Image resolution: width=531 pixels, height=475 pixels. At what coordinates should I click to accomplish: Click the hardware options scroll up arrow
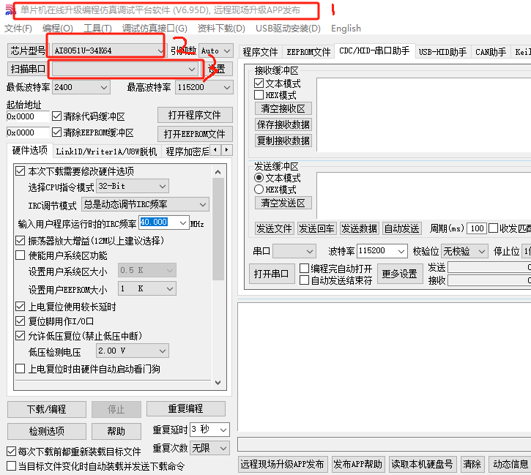(x=218, y=172)
